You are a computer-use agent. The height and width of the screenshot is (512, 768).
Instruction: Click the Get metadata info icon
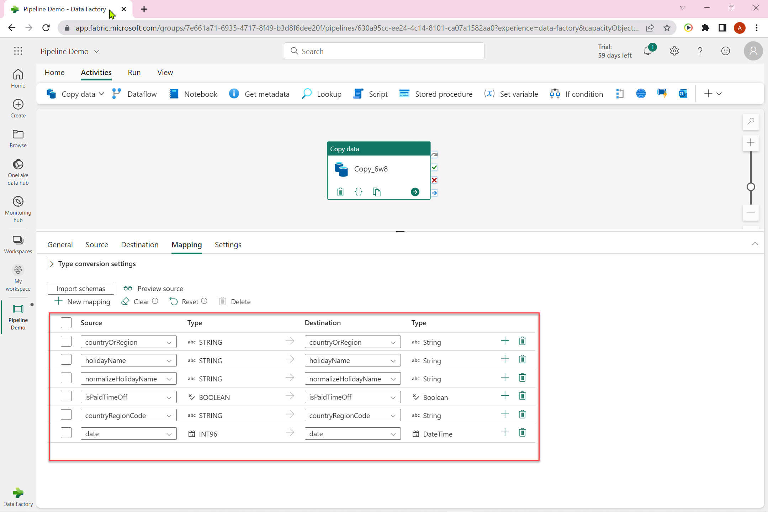[x=234, y=94]
